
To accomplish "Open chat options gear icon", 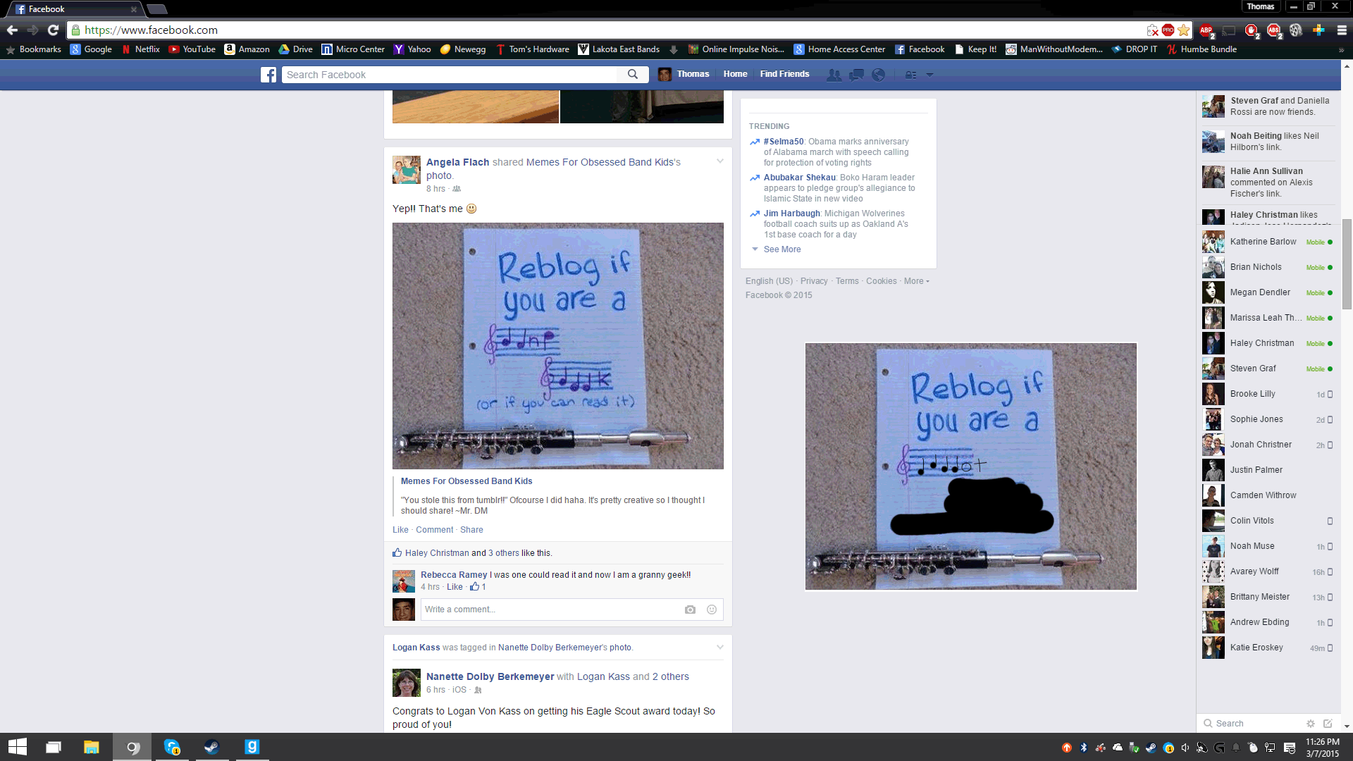I will (x=1311, y=724).
